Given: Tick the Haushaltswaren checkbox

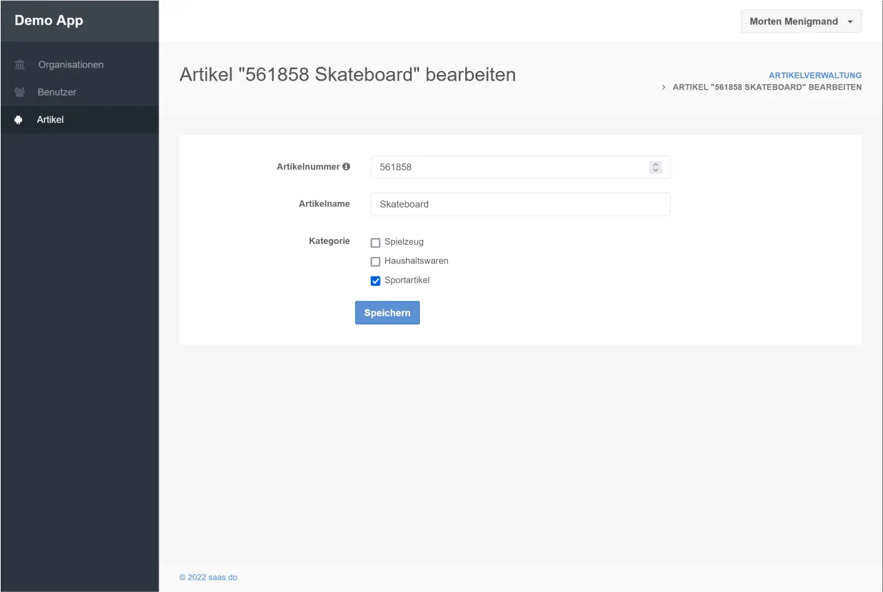Looking at the screenshot, I should point(376,262).
